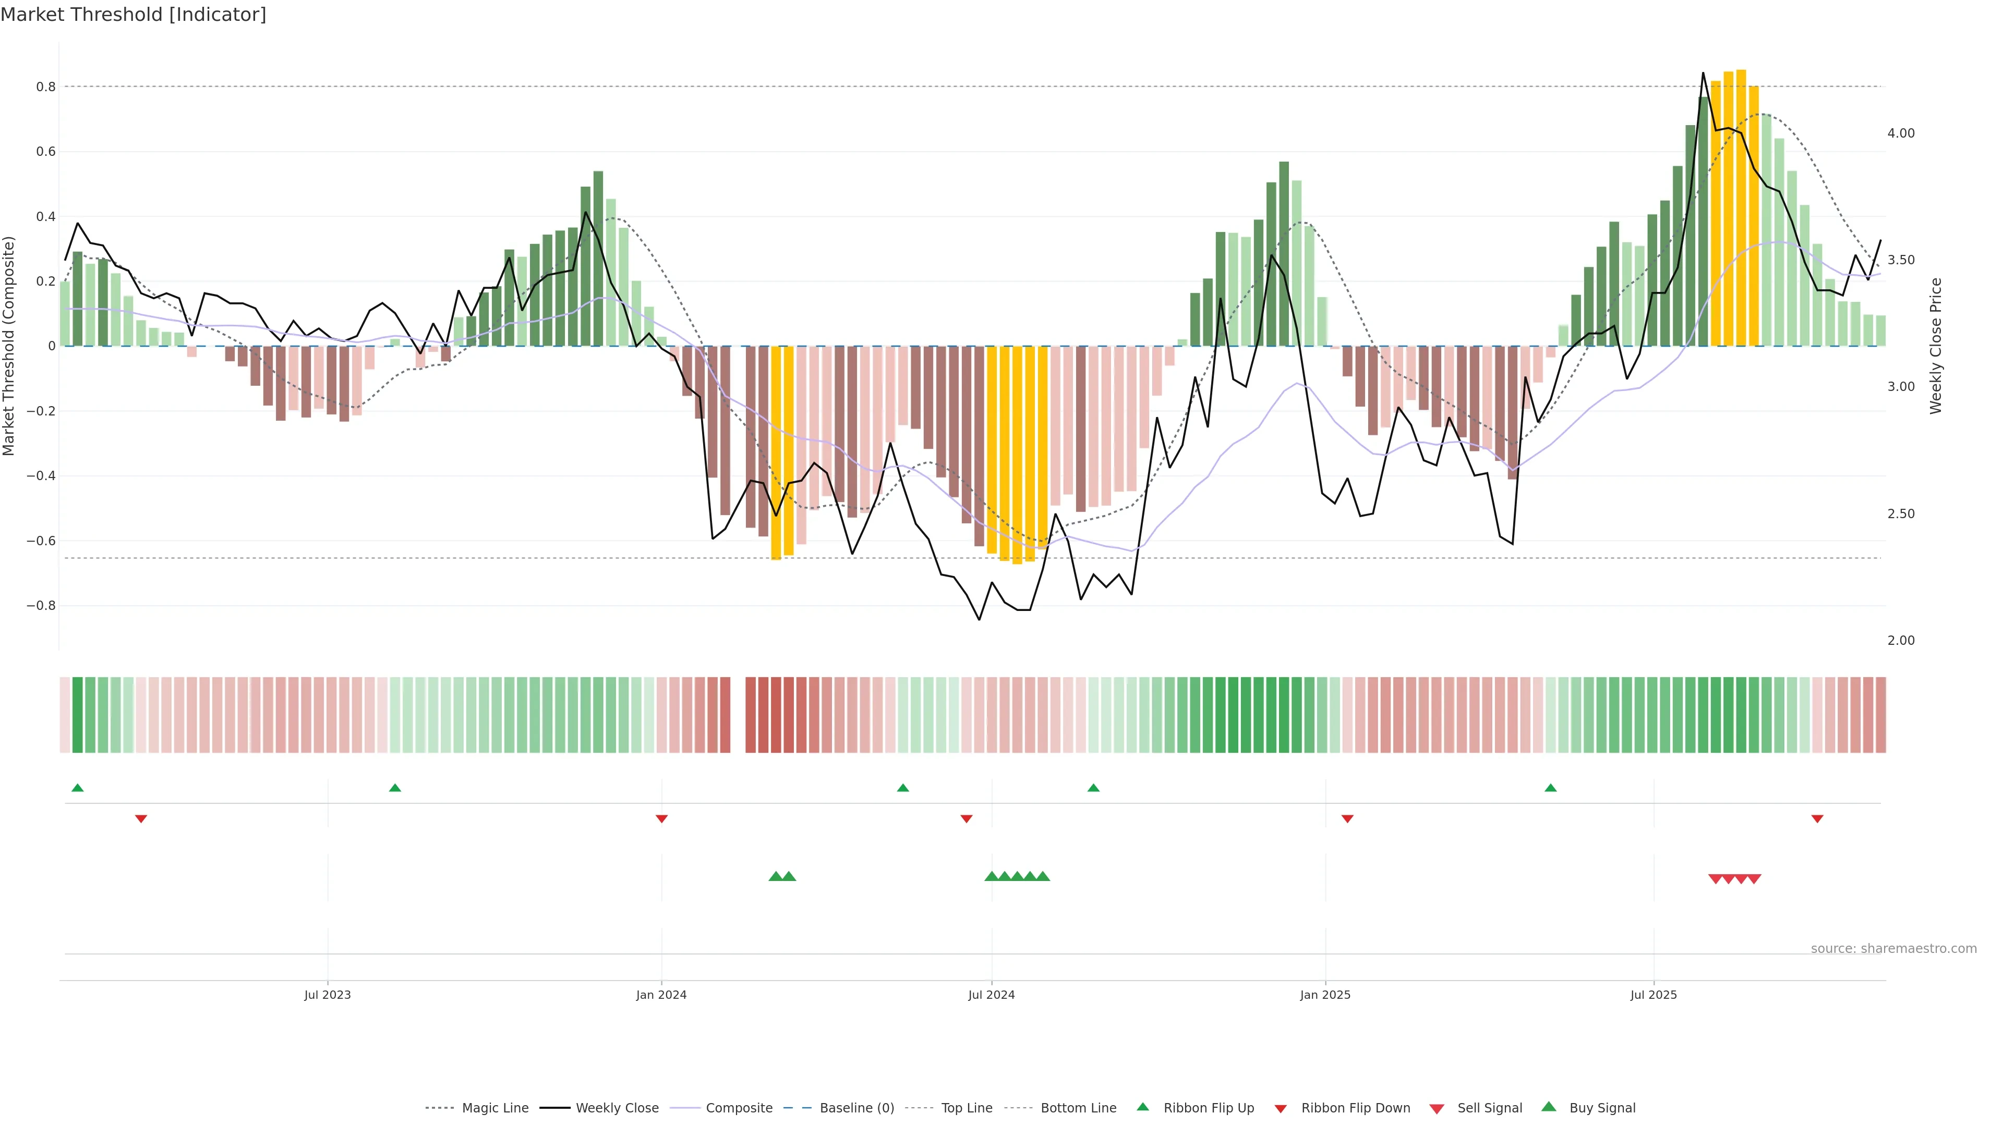Click the Sell Signal legend marker

[1437, 1109]
